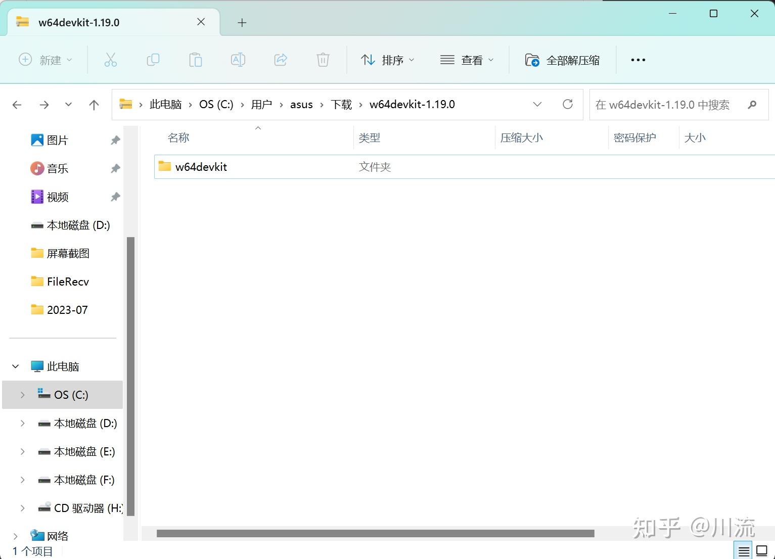The height and width of the screenshot is (559, 775).
Task: Go forward with the right arrow
Action: tap(44, 105)
